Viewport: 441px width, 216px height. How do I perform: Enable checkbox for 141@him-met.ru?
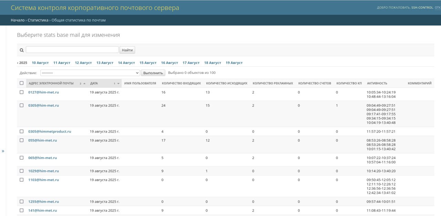pyautogui.click(x=22, y=211)
